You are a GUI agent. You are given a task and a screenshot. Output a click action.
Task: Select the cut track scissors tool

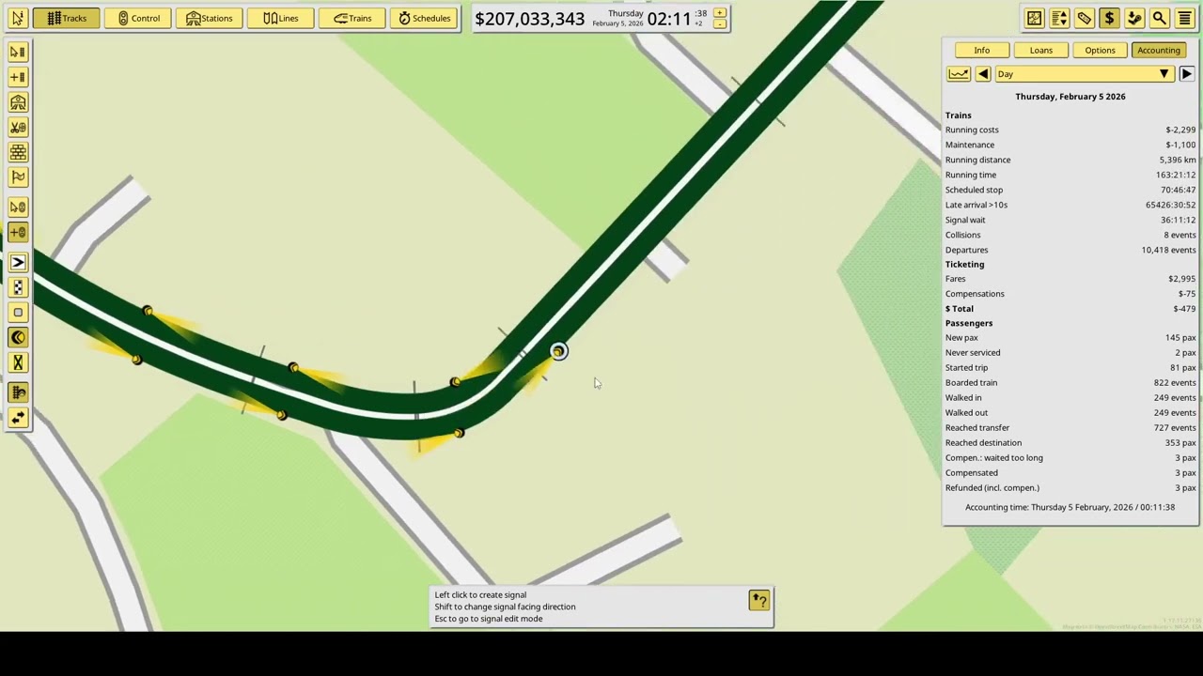coord(18,127)
